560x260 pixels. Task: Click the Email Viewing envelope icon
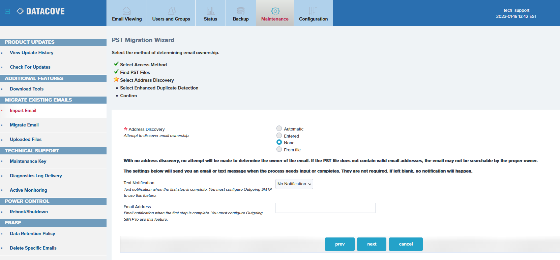pos(126,11)
